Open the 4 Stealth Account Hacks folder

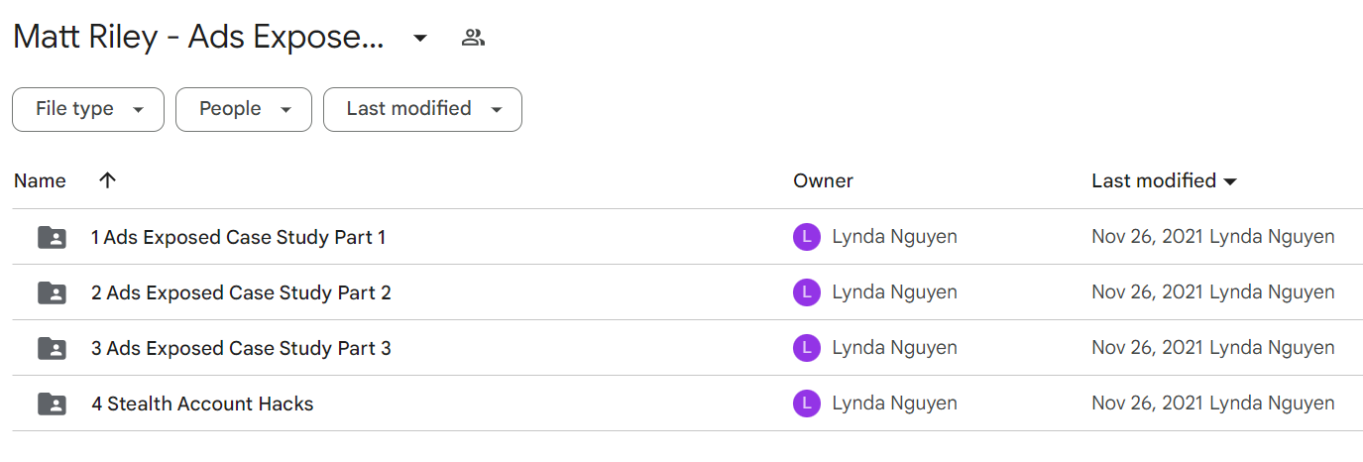point(202,404)
